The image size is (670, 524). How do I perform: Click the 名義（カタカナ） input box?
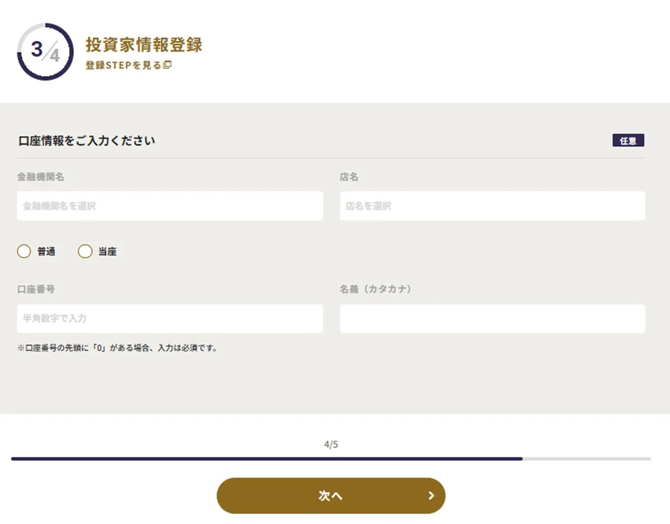[x=492, y=318]
